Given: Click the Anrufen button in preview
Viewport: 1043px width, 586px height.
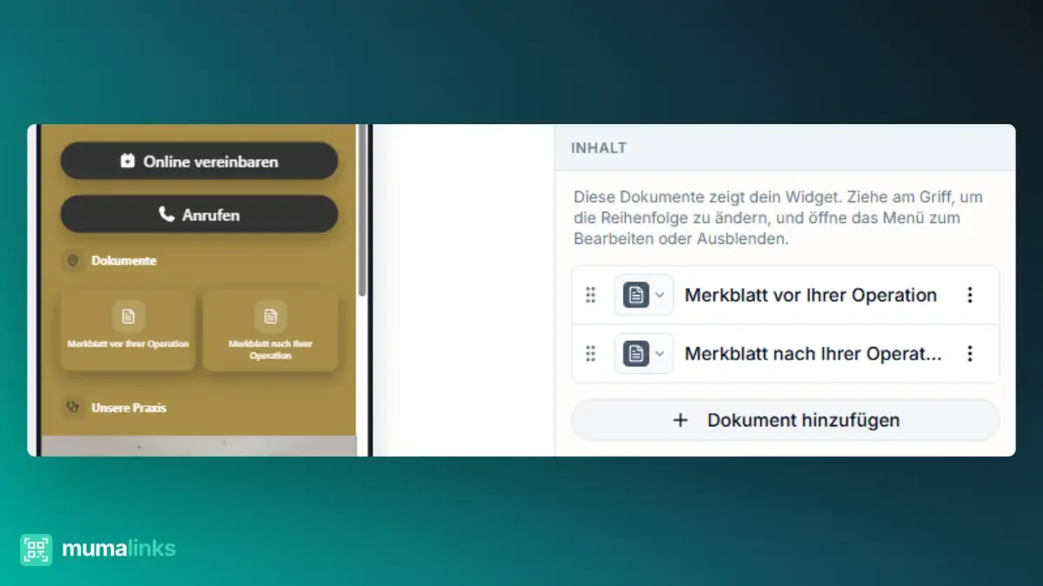Looking at the screenshot, I should [199, 214].
